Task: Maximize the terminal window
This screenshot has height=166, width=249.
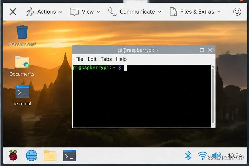Action: 202,50
